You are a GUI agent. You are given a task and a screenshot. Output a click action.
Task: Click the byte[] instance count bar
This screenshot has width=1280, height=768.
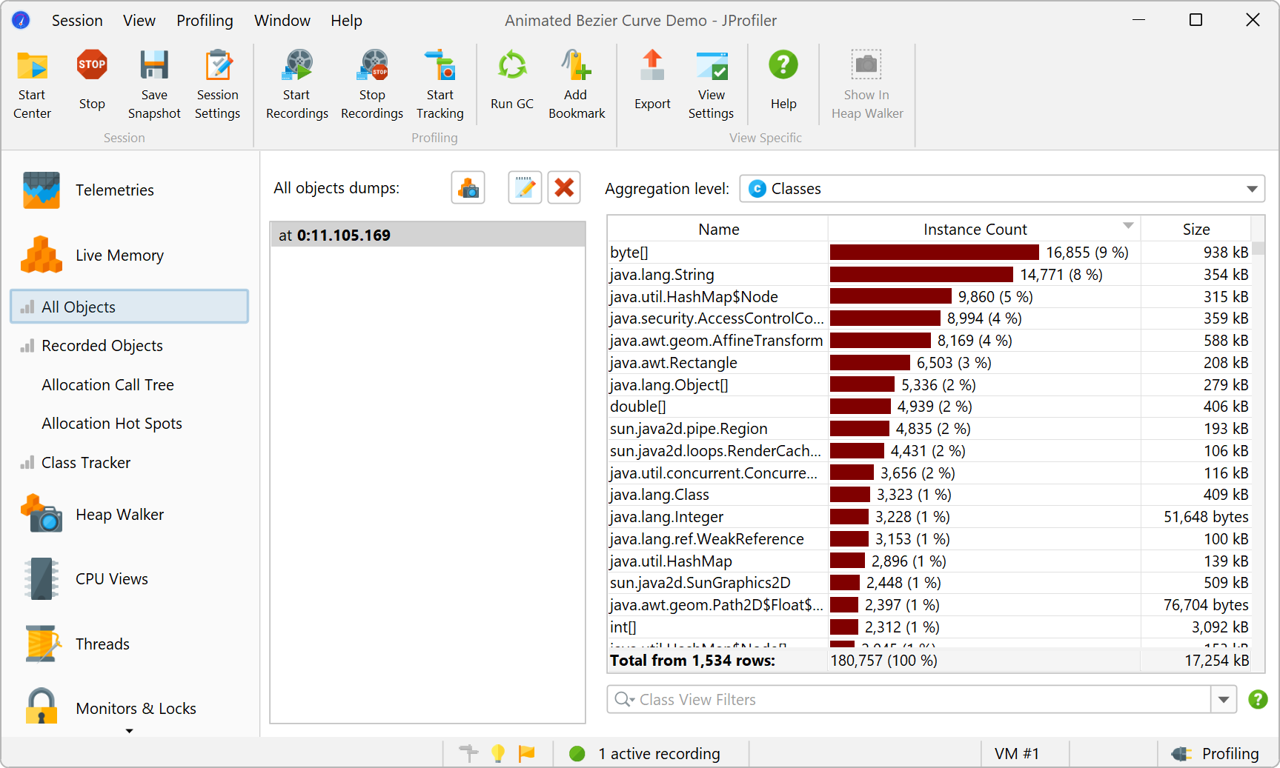click(934, 253)
